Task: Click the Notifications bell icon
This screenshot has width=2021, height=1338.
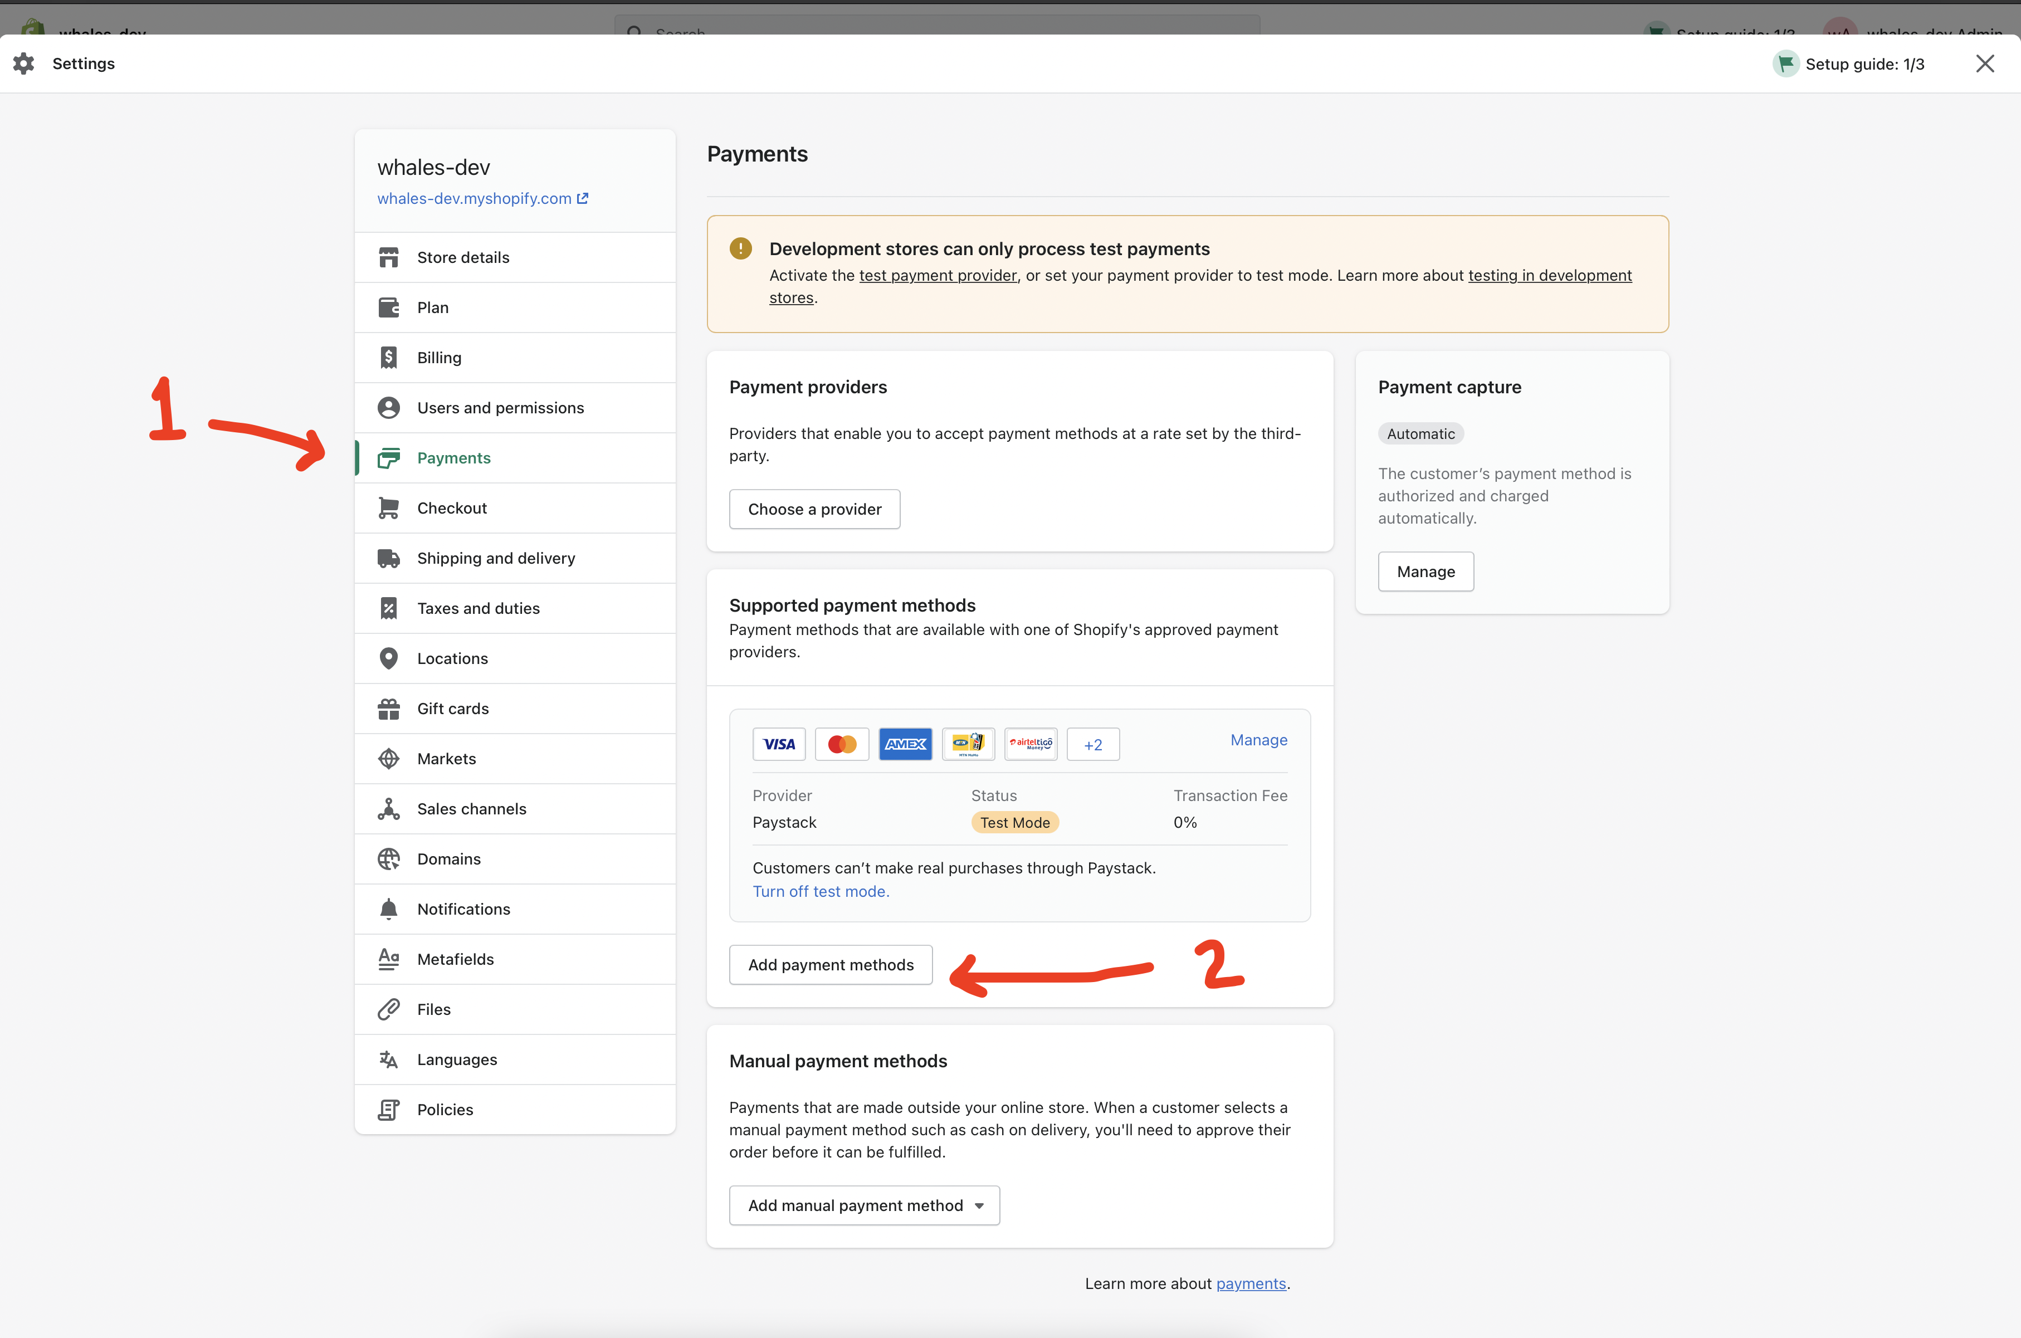Action: click(x=388, y=909)
